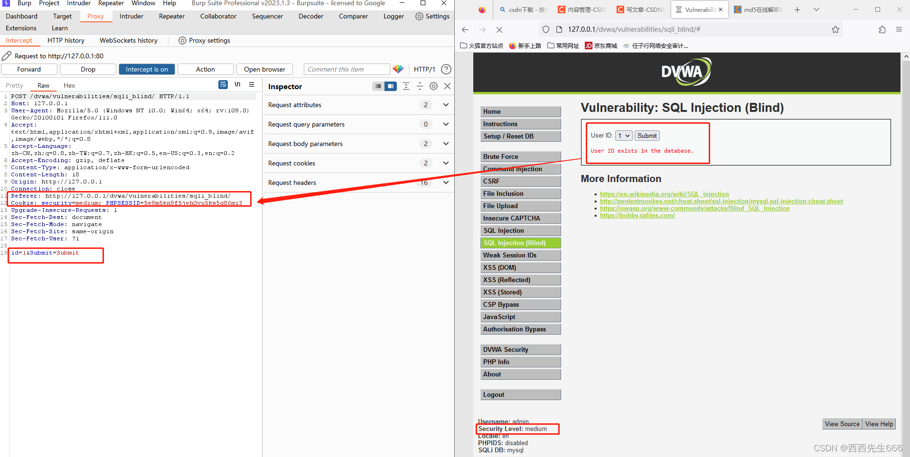This screenshot has height=457, width=910.
Task: Click the Comment this item field
Action: pyautogui.click(x=347, y=69)
